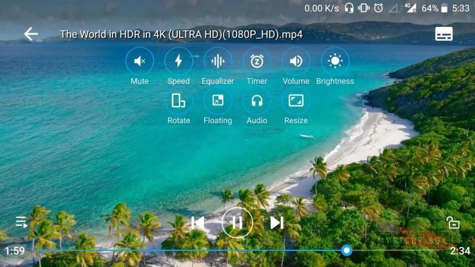Image resolution: width=475 pixels, height=267 pixels.
Task: Open the Equalizer settings
Action: click(x=218, y=61)
